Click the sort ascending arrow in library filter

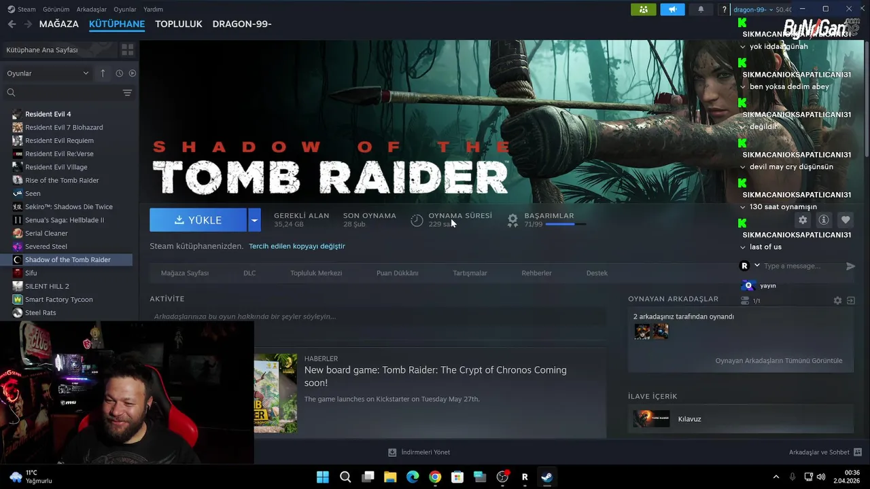[x=103, y=73]
